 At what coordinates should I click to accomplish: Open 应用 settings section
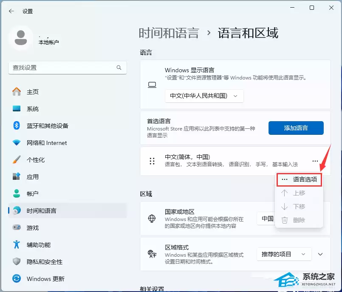pyautogui.click(x=68, y=176)
